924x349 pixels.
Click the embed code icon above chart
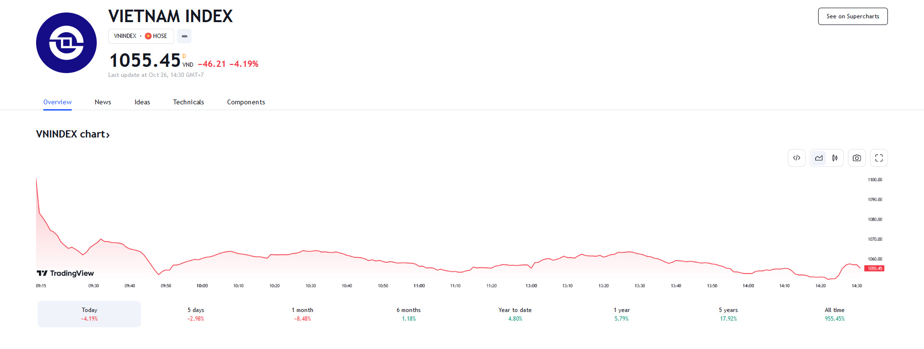796,158
